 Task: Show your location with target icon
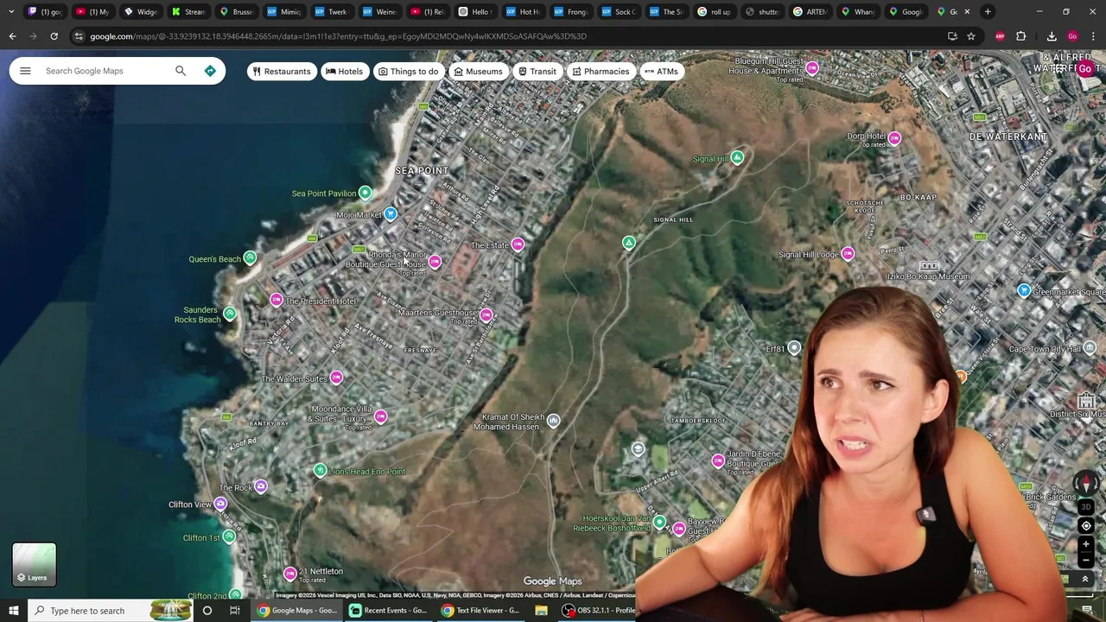[1086, 525]
